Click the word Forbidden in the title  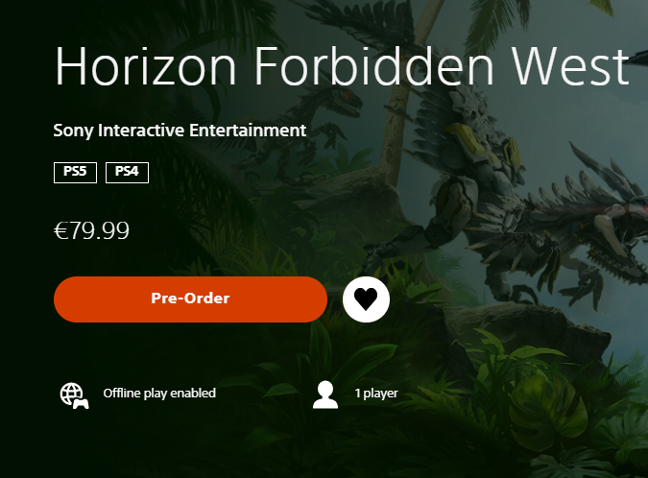[374, 66]
